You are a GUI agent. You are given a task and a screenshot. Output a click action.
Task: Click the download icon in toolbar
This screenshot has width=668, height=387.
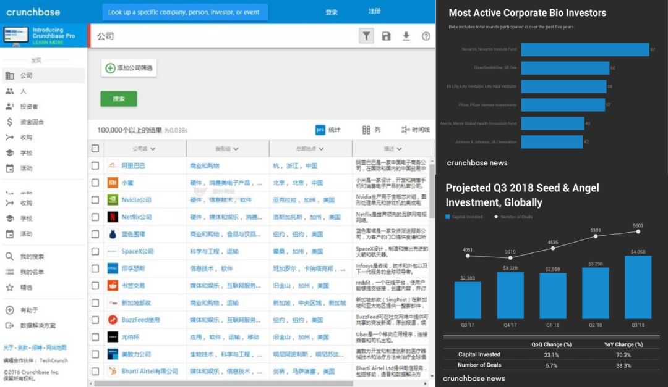[406, 36]
